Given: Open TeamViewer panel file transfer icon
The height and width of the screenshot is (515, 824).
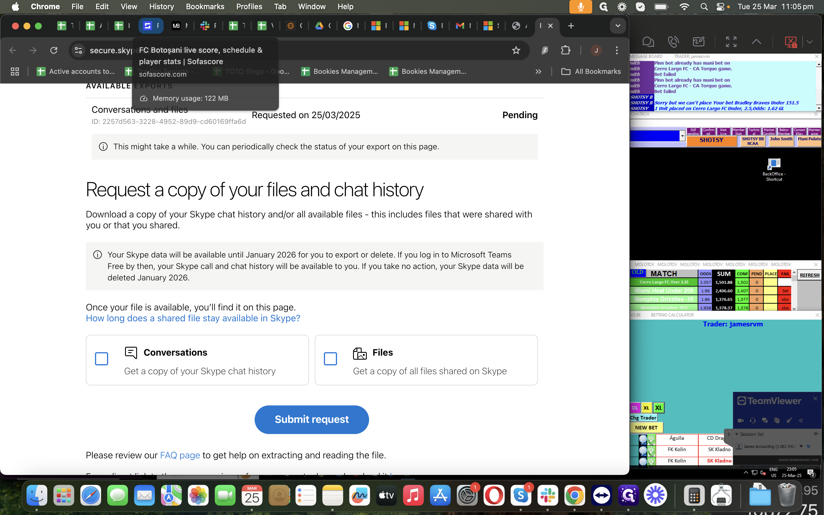Looking at the screenshot, I should pos(777,420).
